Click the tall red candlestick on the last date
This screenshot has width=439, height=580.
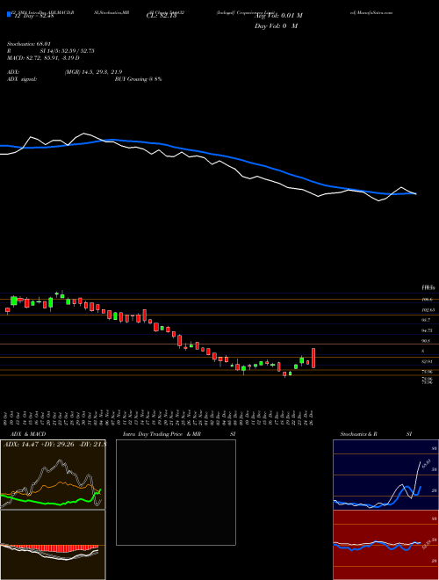(x=313, y=358)
